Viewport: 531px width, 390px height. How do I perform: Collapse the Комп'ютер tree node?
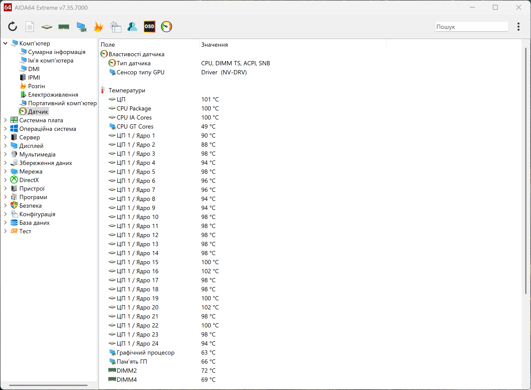(x=5, y=43)
